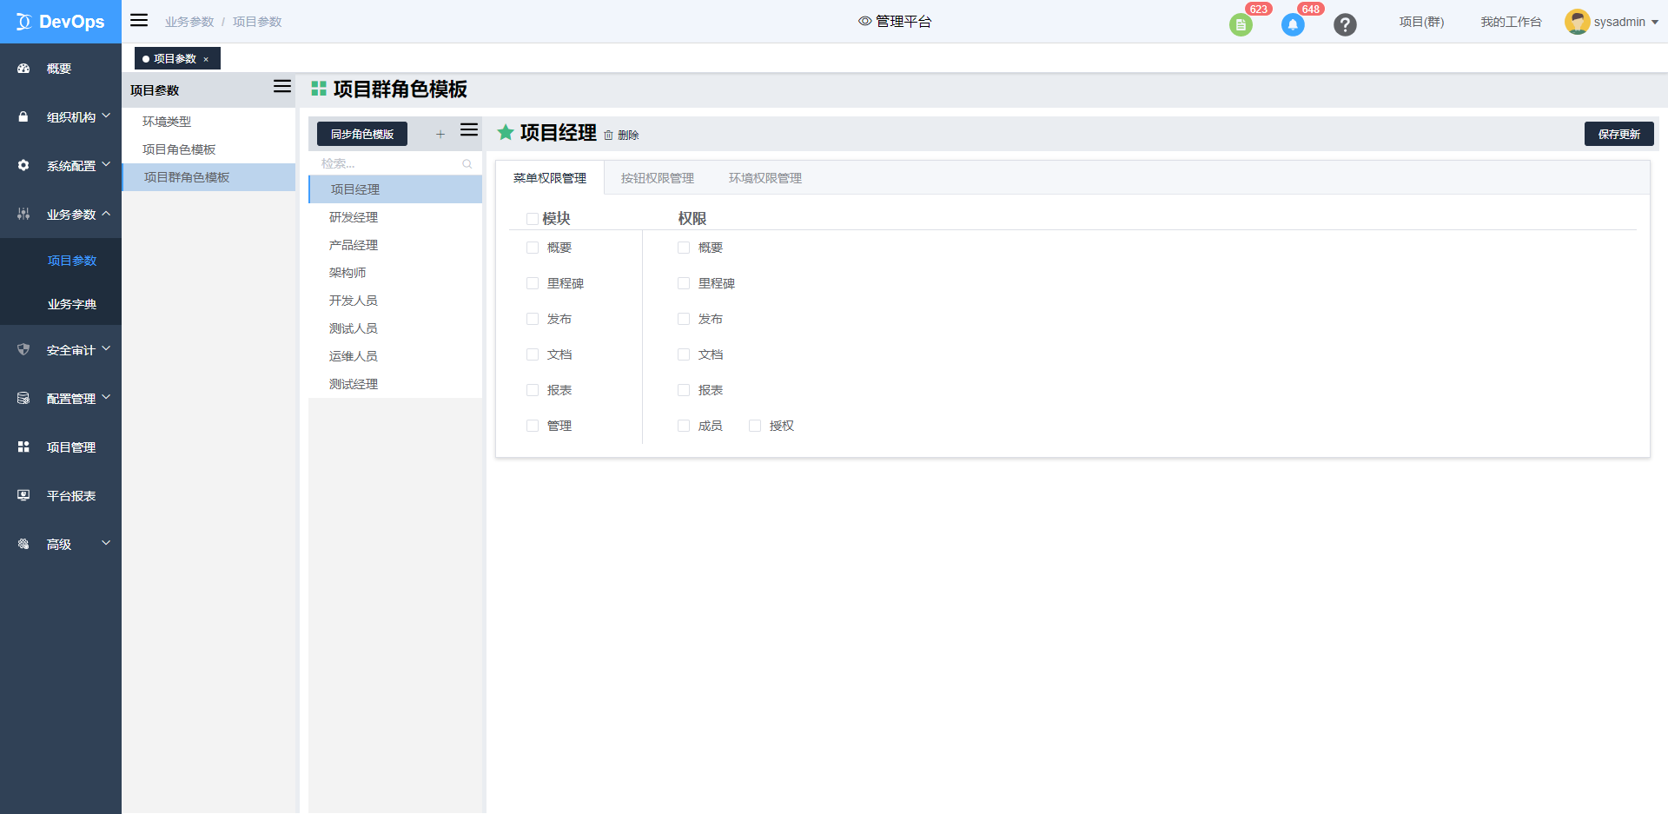Expand the 安全审计 sidebar menu chevron
Viewport: 1668px width, 814px height.
106,348
